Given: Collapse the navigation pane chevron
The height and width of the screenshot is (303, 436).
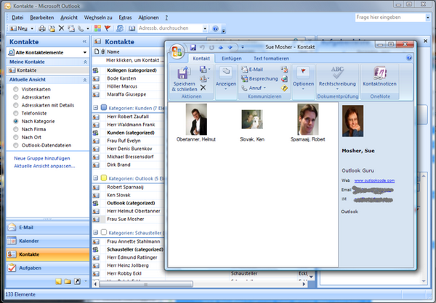Looking at the screenshot, I should [84, 41].
